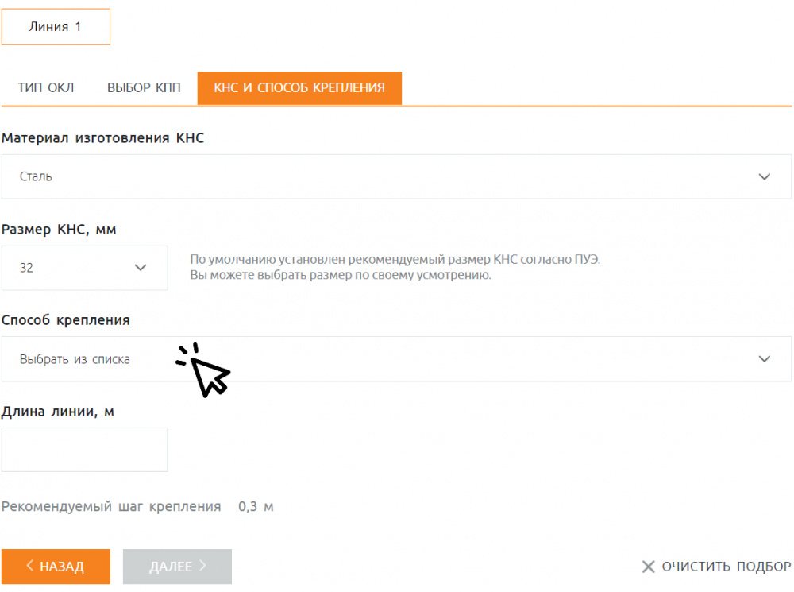The image size is (794, 592).
Task: Expand the Размер КНС size dropdown
Action: pyautogui.click(x=84, y=268)
